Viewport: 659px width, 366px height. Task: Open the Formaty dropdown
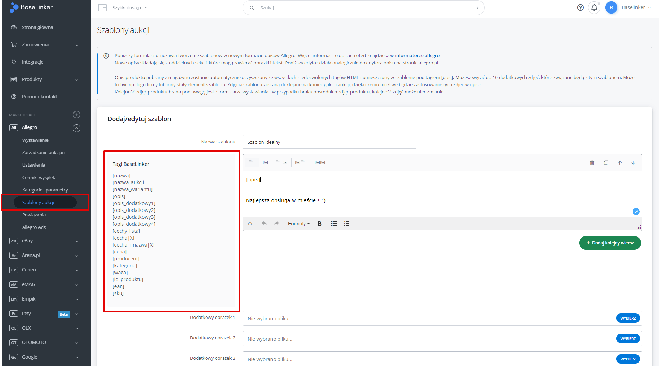(x=298, y=224)
